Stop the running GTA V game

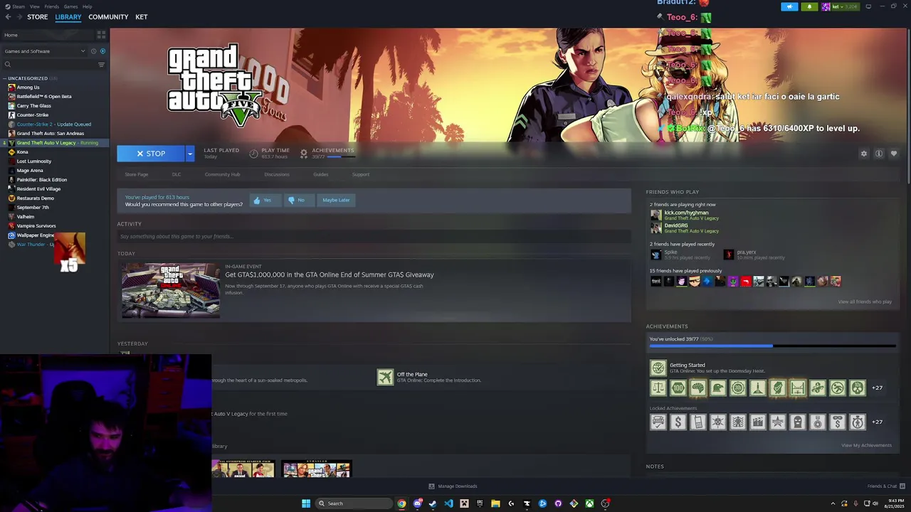point(151,154)
